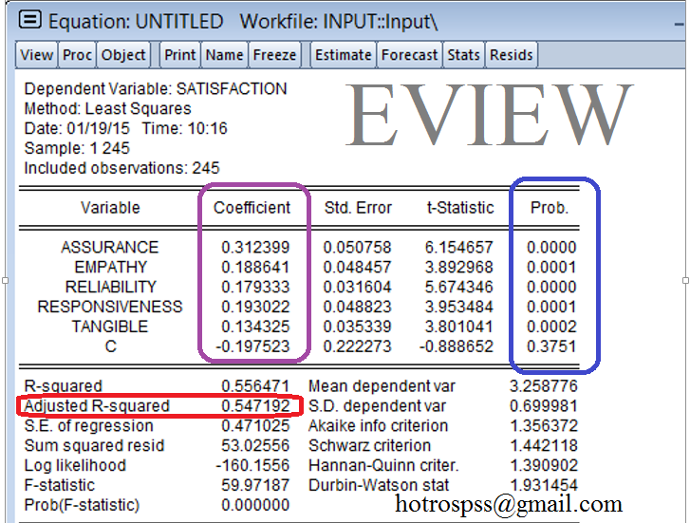Click Prob(F-statistic) value 0.000000
Viewport: 690px width, 523px height.
pyautogui.click(x=255, y=505)
